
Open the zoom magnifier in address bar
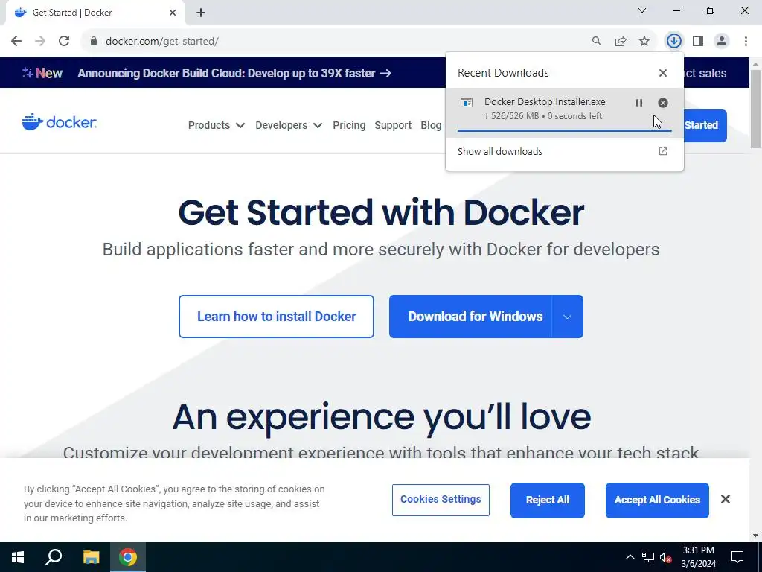click(x=596, y=41)
